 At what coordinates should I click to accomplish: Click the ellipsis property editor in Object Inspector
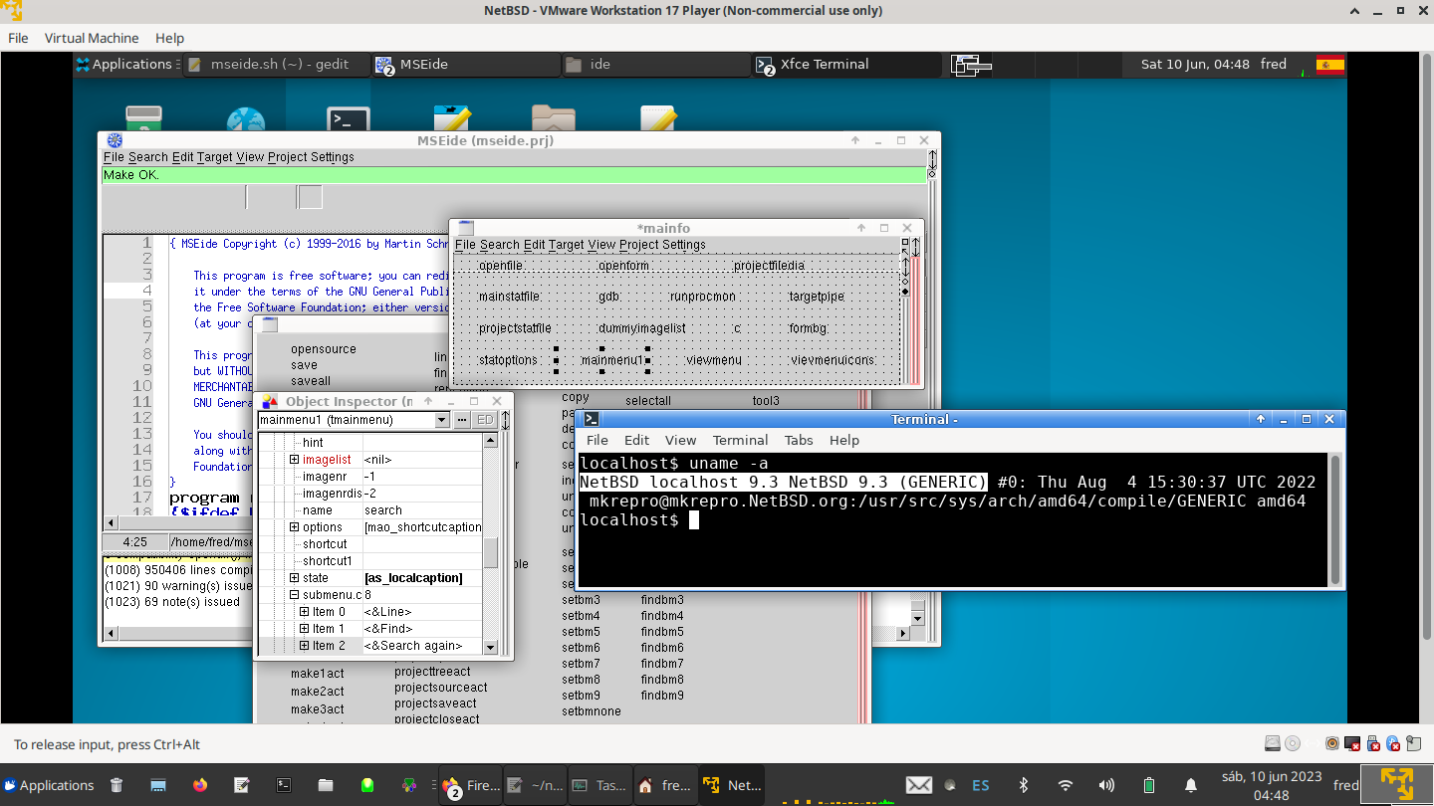tap(462, 419)
